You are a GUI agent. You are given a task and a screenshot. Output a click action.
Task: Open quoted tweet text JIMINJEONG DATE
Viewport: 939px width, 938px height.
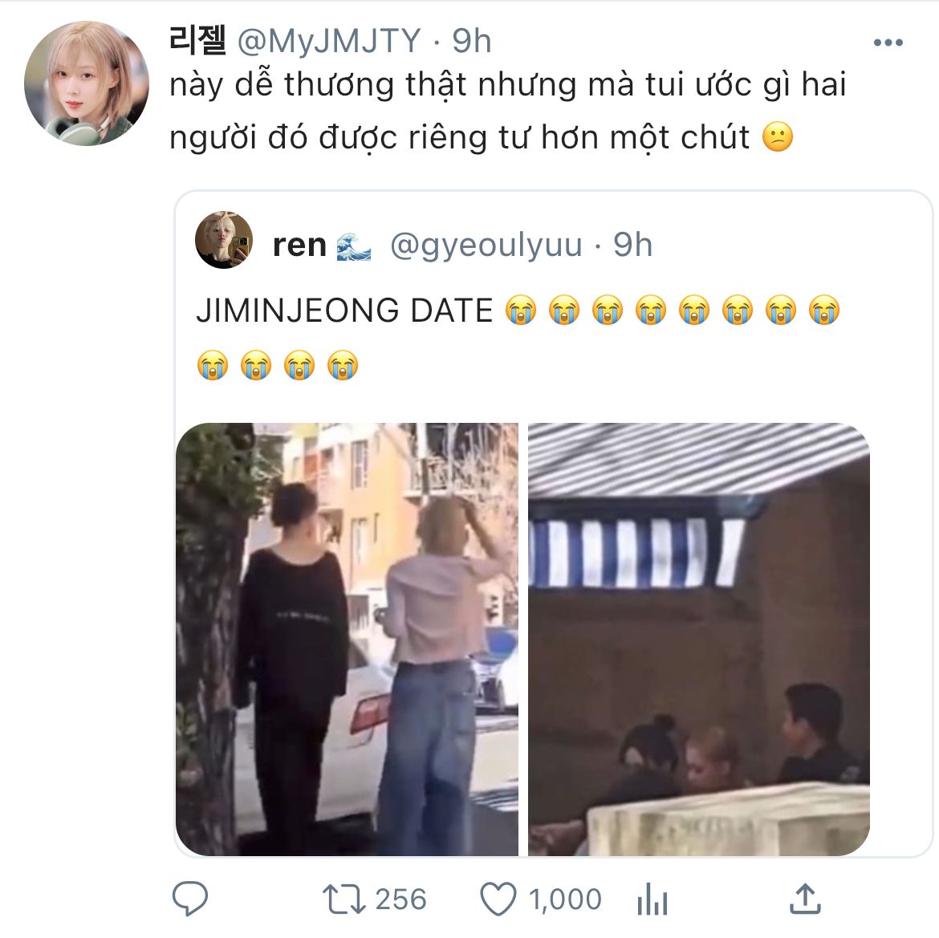tap(345, 311)
